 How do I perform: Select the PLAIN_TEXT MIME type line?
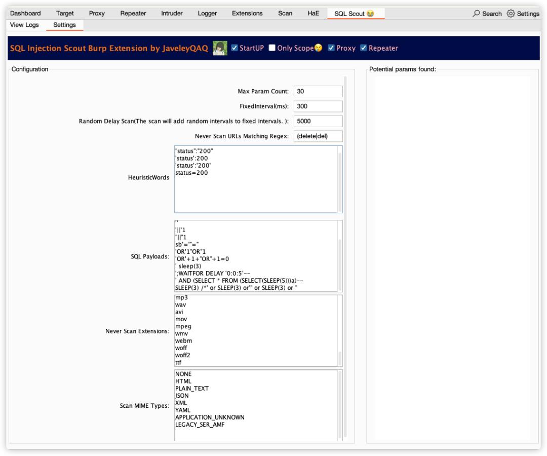click(x=192, y=389)
